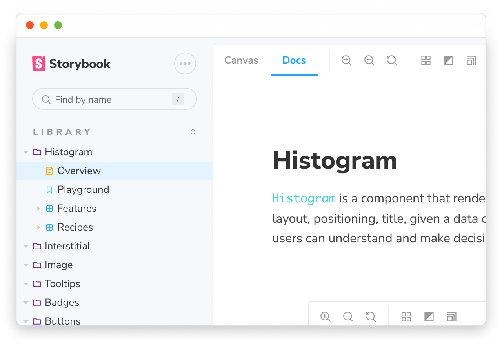Change background icon in top toolbar
502x345 pixels.
click(449, 60)
